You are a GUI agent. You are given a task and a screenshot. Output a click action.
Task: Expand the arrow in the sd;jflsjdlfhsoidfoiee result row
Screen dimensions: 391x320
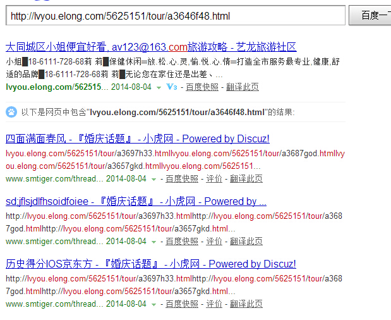pos(153,242)
